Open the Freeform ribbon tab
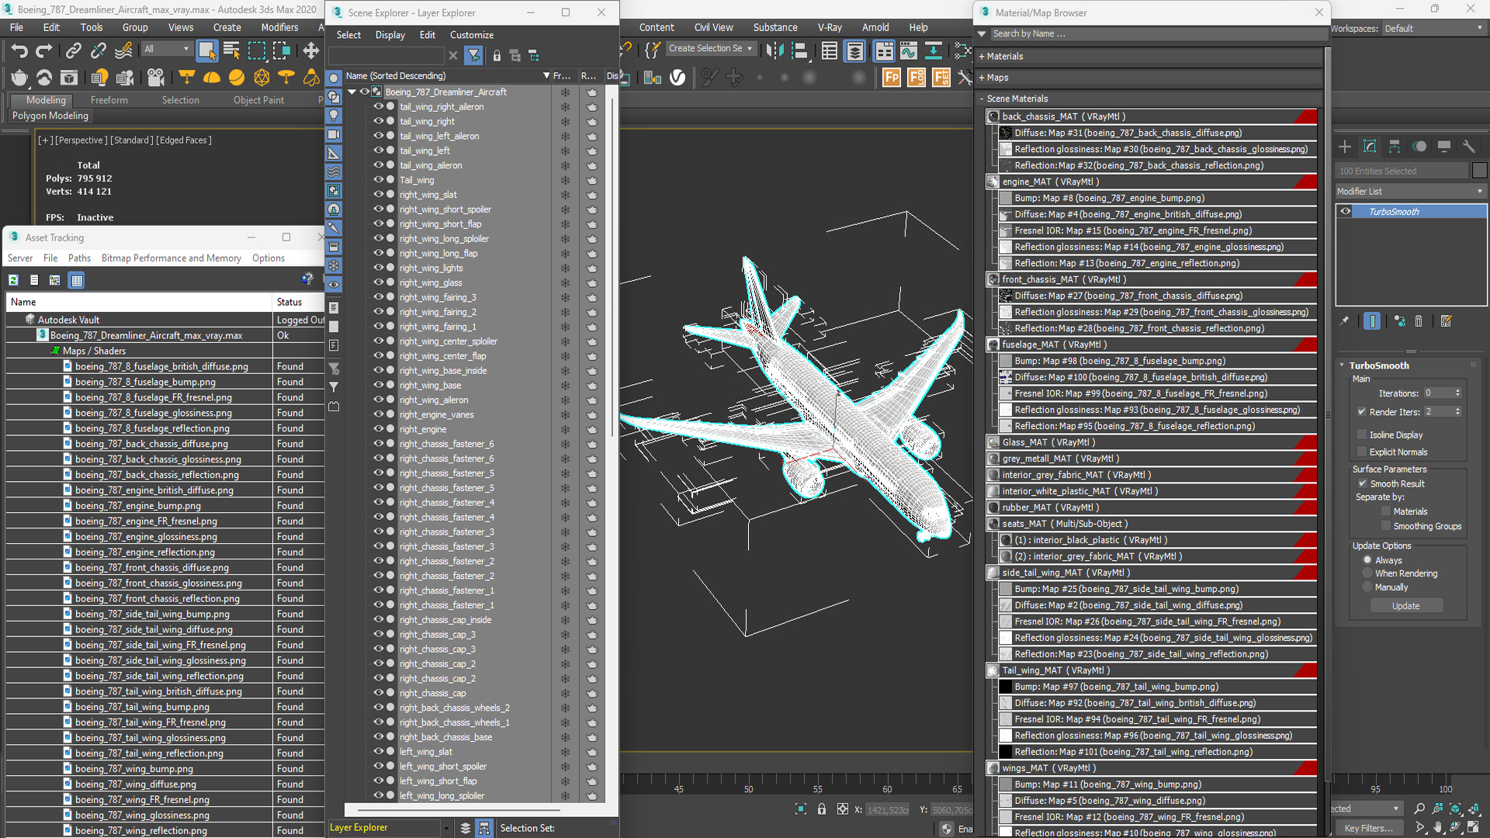The image size is (1490, 838). click(109, 100)
